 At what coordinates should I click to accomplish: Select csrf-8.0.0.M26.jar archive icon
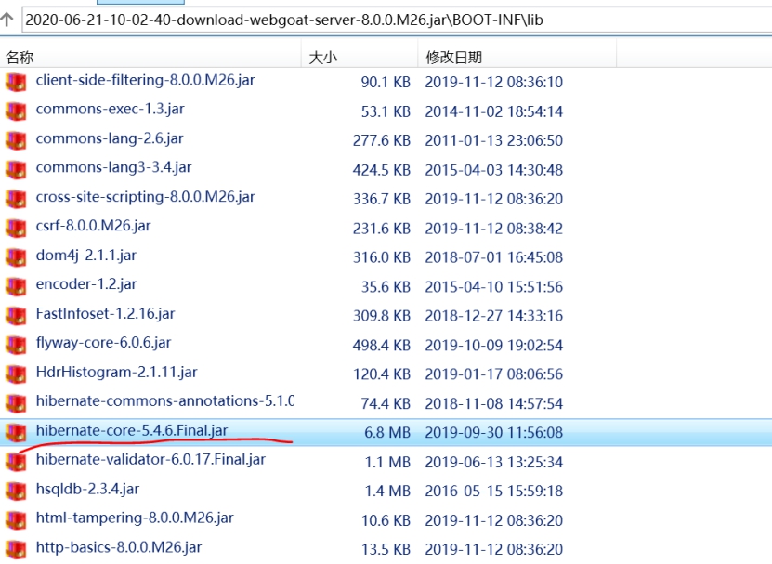(16, 228)
